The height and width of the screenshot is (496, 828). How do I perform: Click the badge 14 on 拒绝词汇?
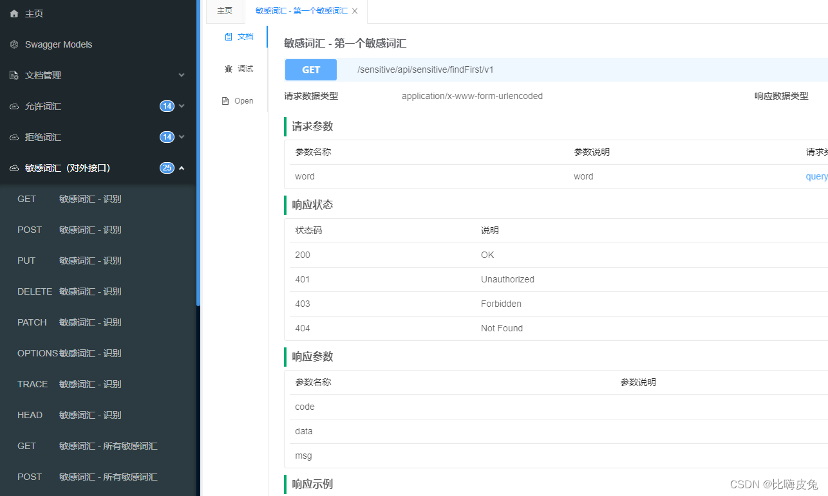pos(167,137)
